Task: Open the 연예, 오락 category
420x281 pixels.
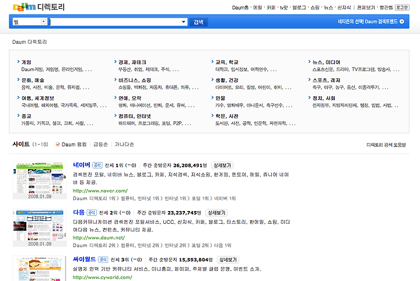Action: 130,98
